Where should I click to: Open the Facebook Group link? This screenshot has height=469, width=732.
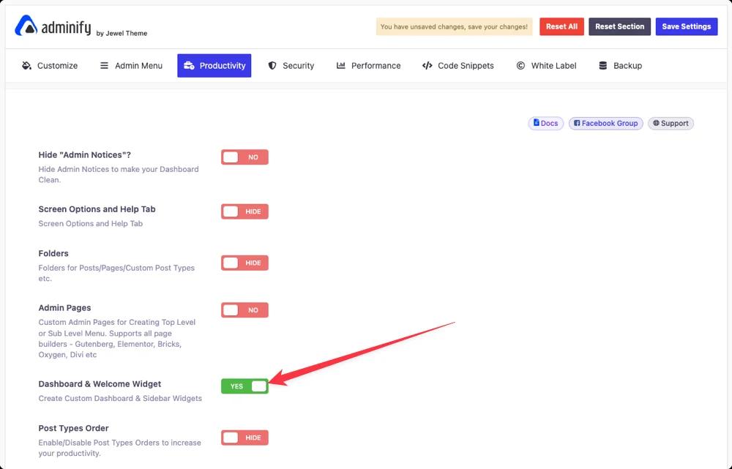(605, 123)
